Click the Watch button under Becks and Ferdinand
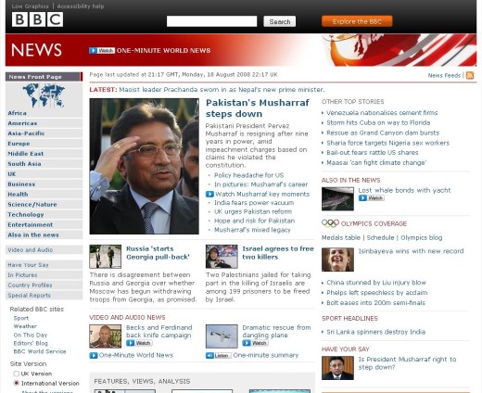The width and height of the screenshot is (482, 393). 139,343
